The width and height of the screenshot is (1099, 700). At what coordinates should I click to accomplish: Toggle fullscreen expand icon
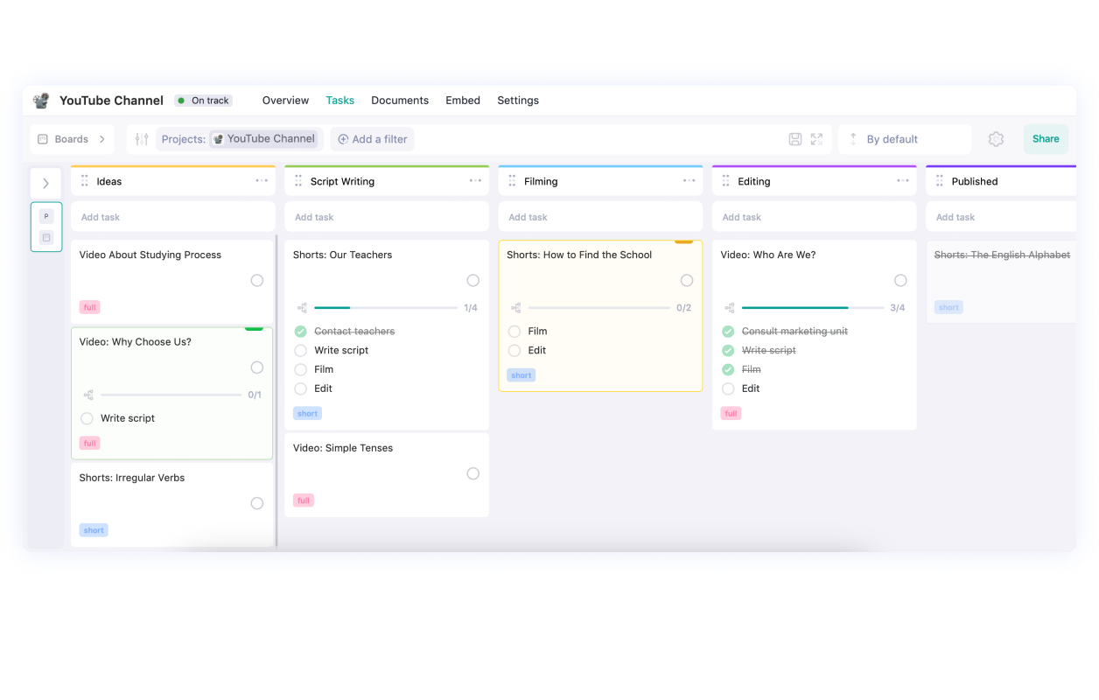(816, 139)
